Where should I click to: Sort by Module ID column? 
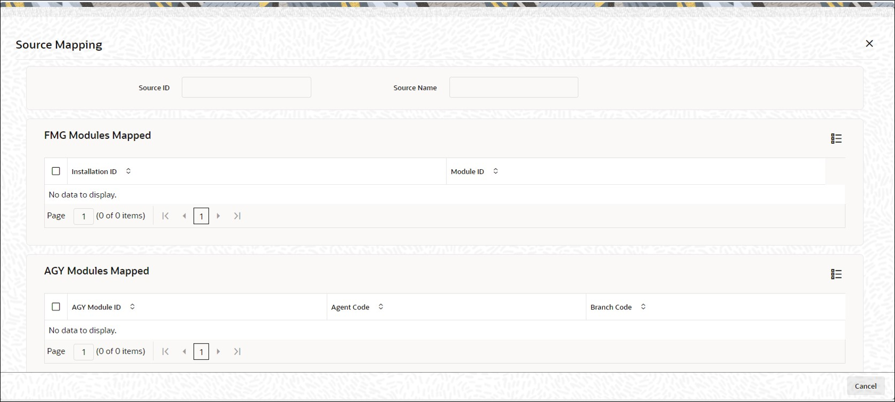point(495,171)
